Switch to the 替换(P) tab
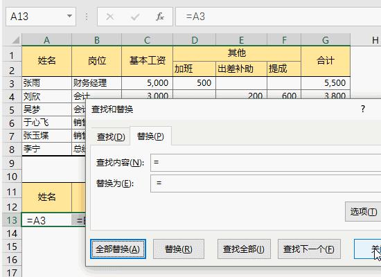 pos(150,136)
